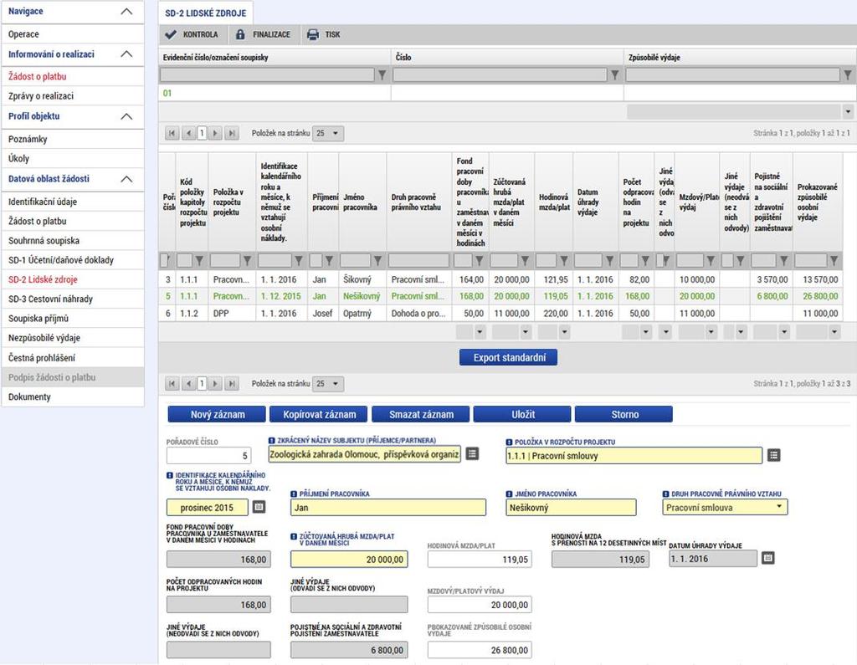This screenshot has height=665, width=857.
Task: Click Uložit button
Action: coord(522,414)
